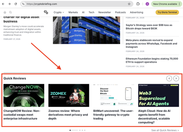
Task: Open the Tech menu item
Action: [91, 12]
